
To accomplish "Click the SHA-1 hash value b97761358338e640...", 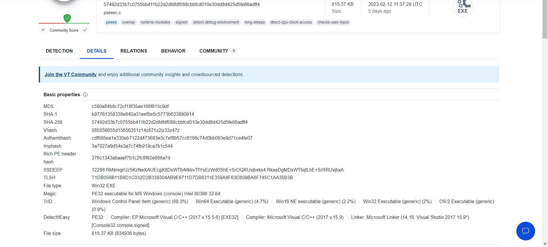I will [143, 114].
